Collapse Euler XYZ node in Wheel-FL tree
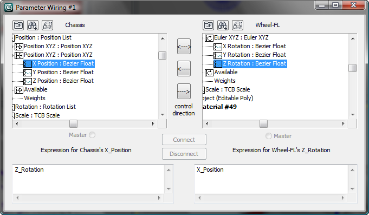 coord(203,37)
